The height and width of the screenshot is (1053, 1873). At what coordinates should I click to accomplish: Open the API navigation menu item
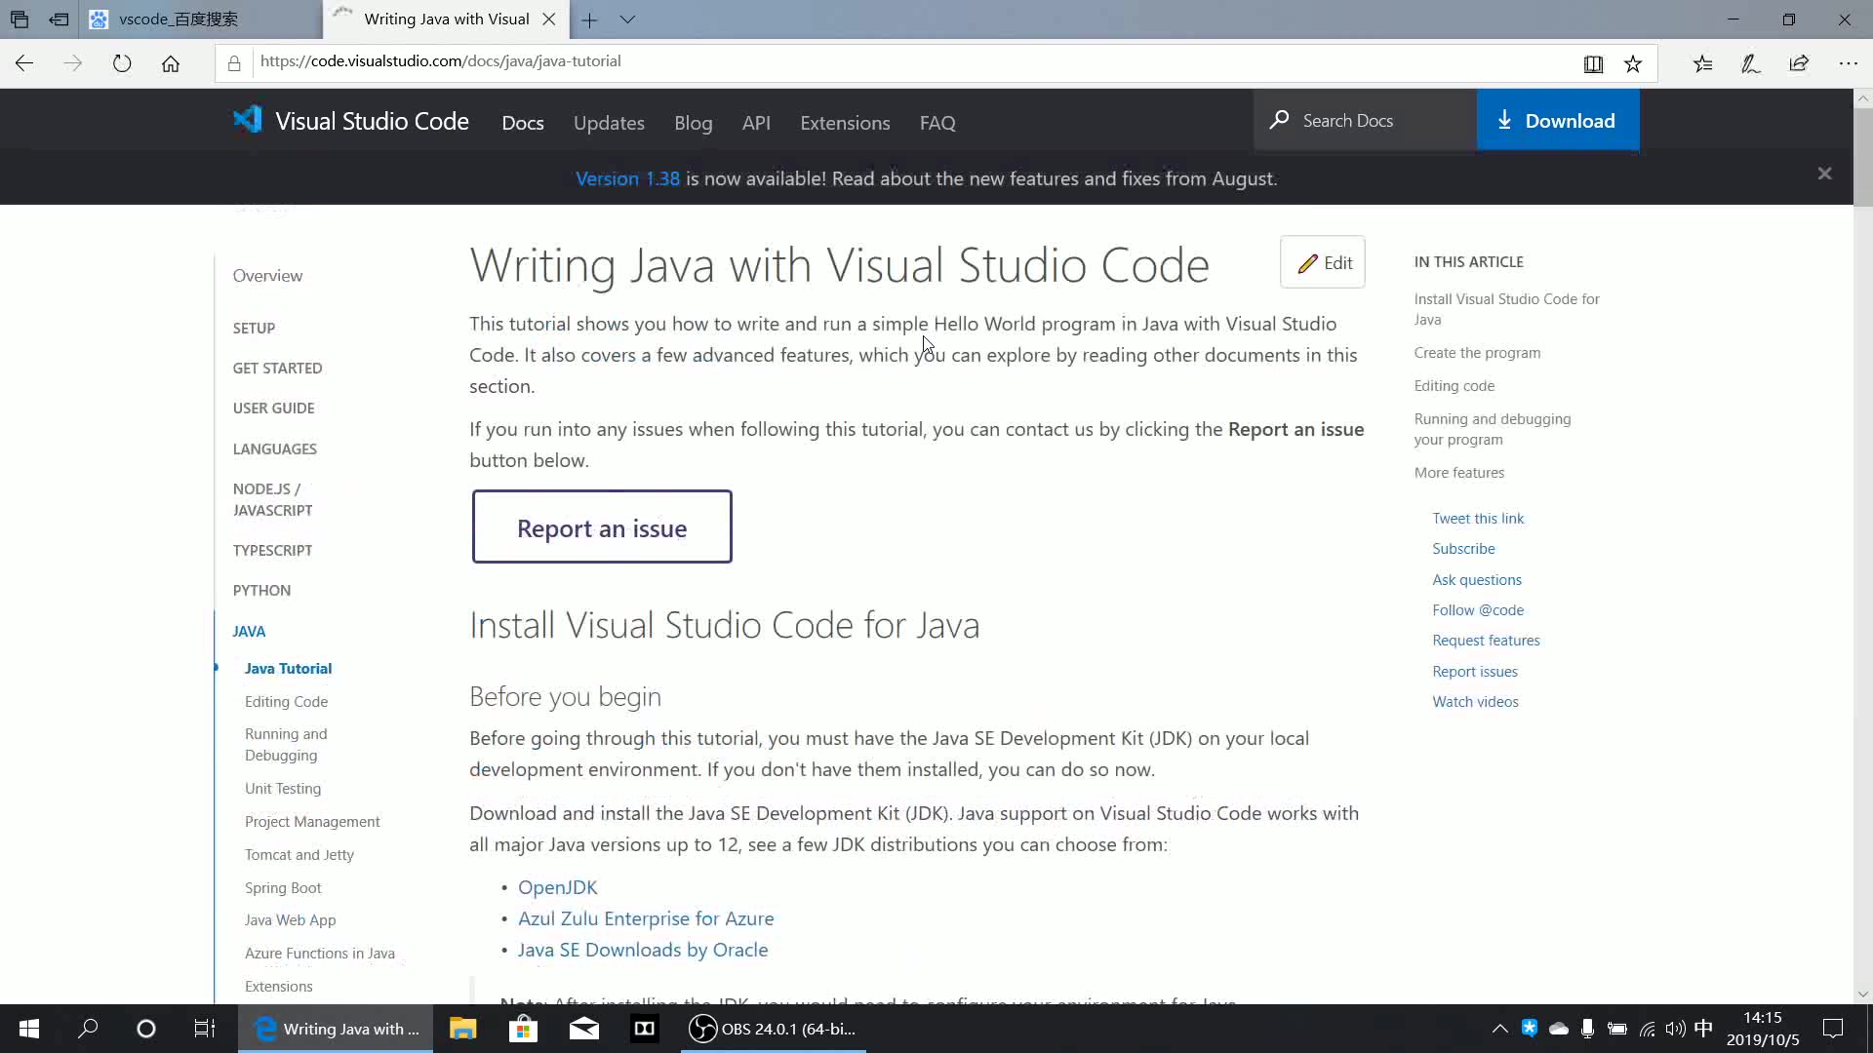[756, 123]
